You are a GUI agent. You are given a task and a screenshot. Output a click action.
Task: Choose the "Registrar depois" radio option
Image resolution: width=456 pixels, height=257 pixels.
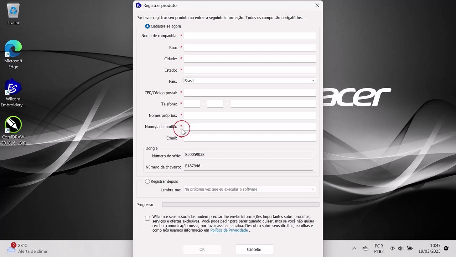pos(147,181)
